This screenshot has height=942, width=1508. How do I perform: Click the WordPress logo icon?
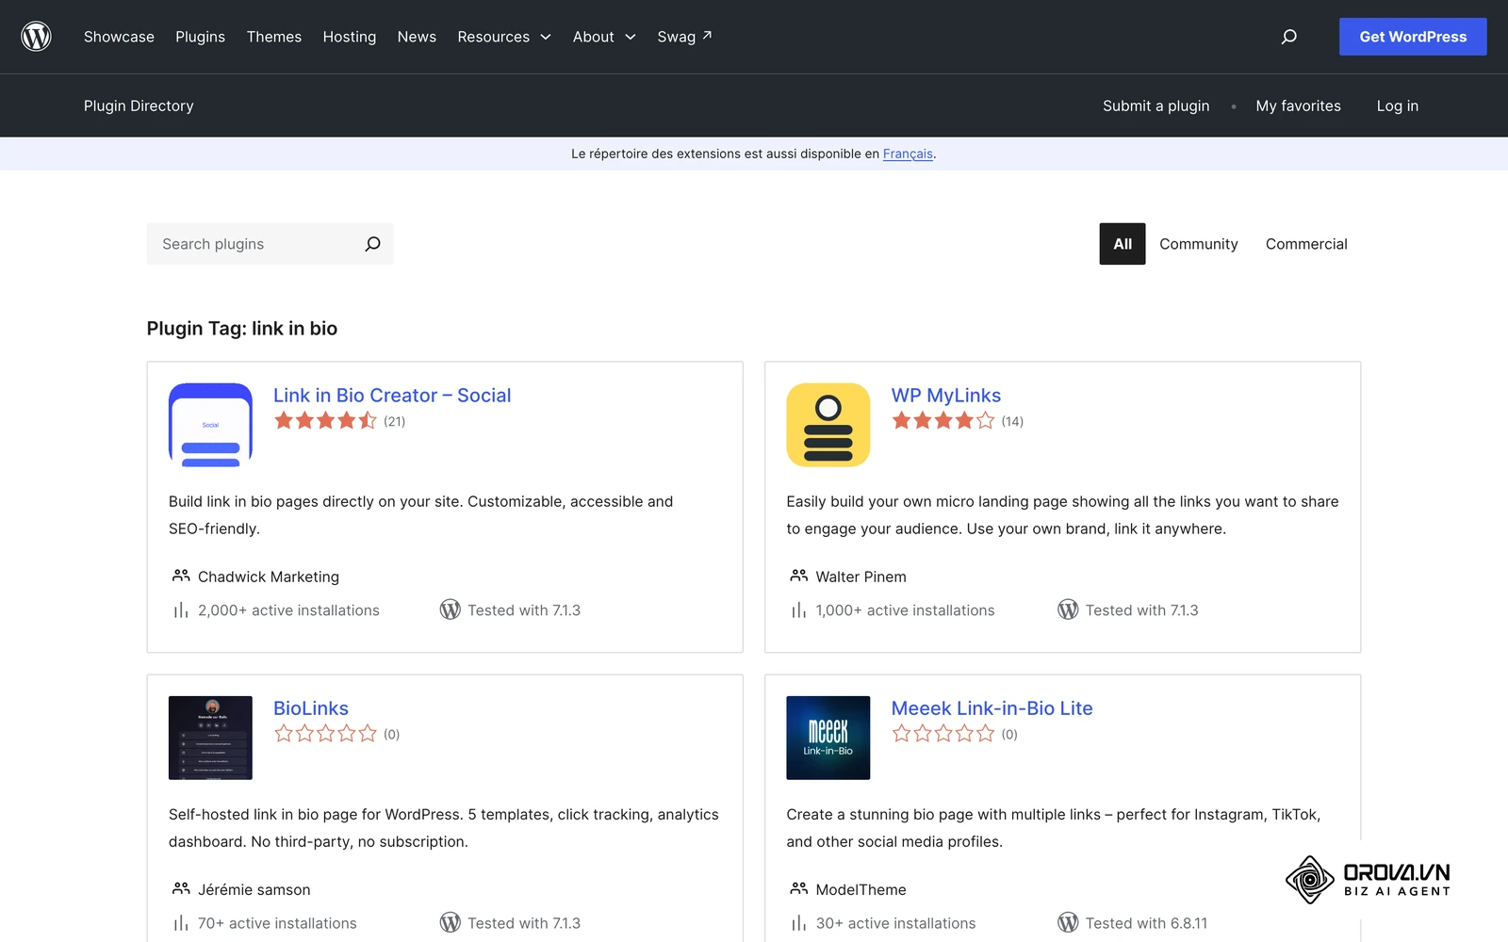point(36,37)
